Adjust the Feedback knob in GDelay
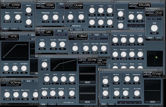 point(18,17)
